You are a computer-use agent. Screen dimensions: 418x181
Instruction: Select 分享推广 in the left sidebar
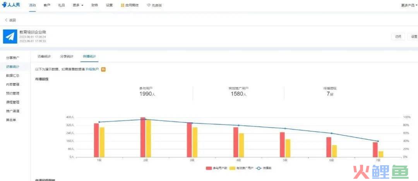coord(13,58)
